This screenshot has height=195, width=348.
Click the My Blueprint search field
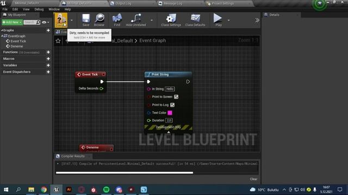click(x=32, y=22)
